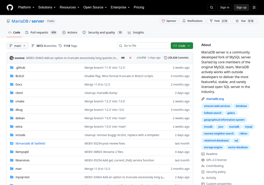Open the man folder
Screen dimensions: 264x185
tap(18, 169)
